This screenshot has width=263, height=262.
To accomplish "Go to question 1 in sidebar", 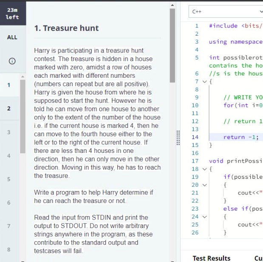I will (x=9, y=85).
